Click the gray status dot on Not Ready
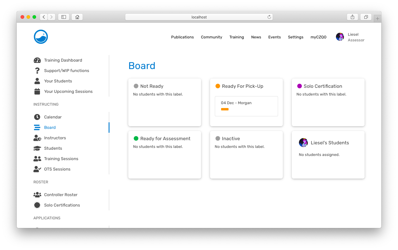This screenshot has width=398, height=250. coord(136,86)
